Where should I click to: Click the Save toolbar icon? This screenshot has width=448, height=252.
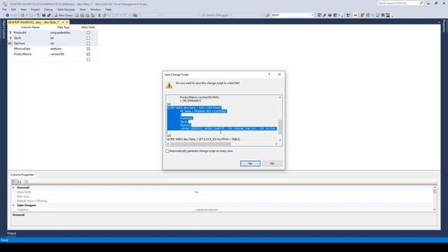point(43,15)
